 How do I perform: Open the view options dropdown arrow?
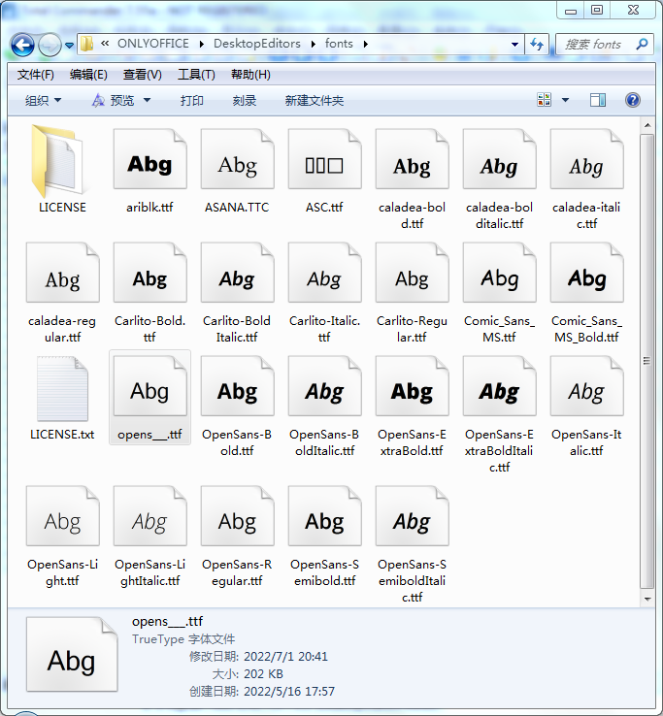coord(565,100)
